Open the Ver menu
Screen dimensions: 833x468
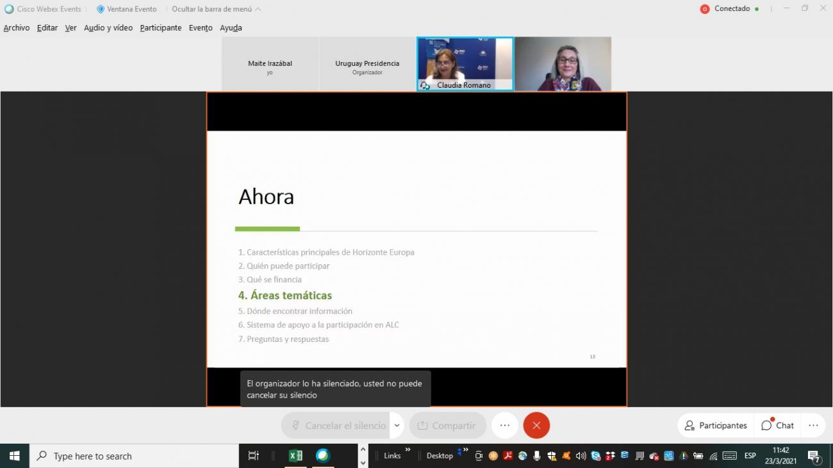click(x=70, y=28)
